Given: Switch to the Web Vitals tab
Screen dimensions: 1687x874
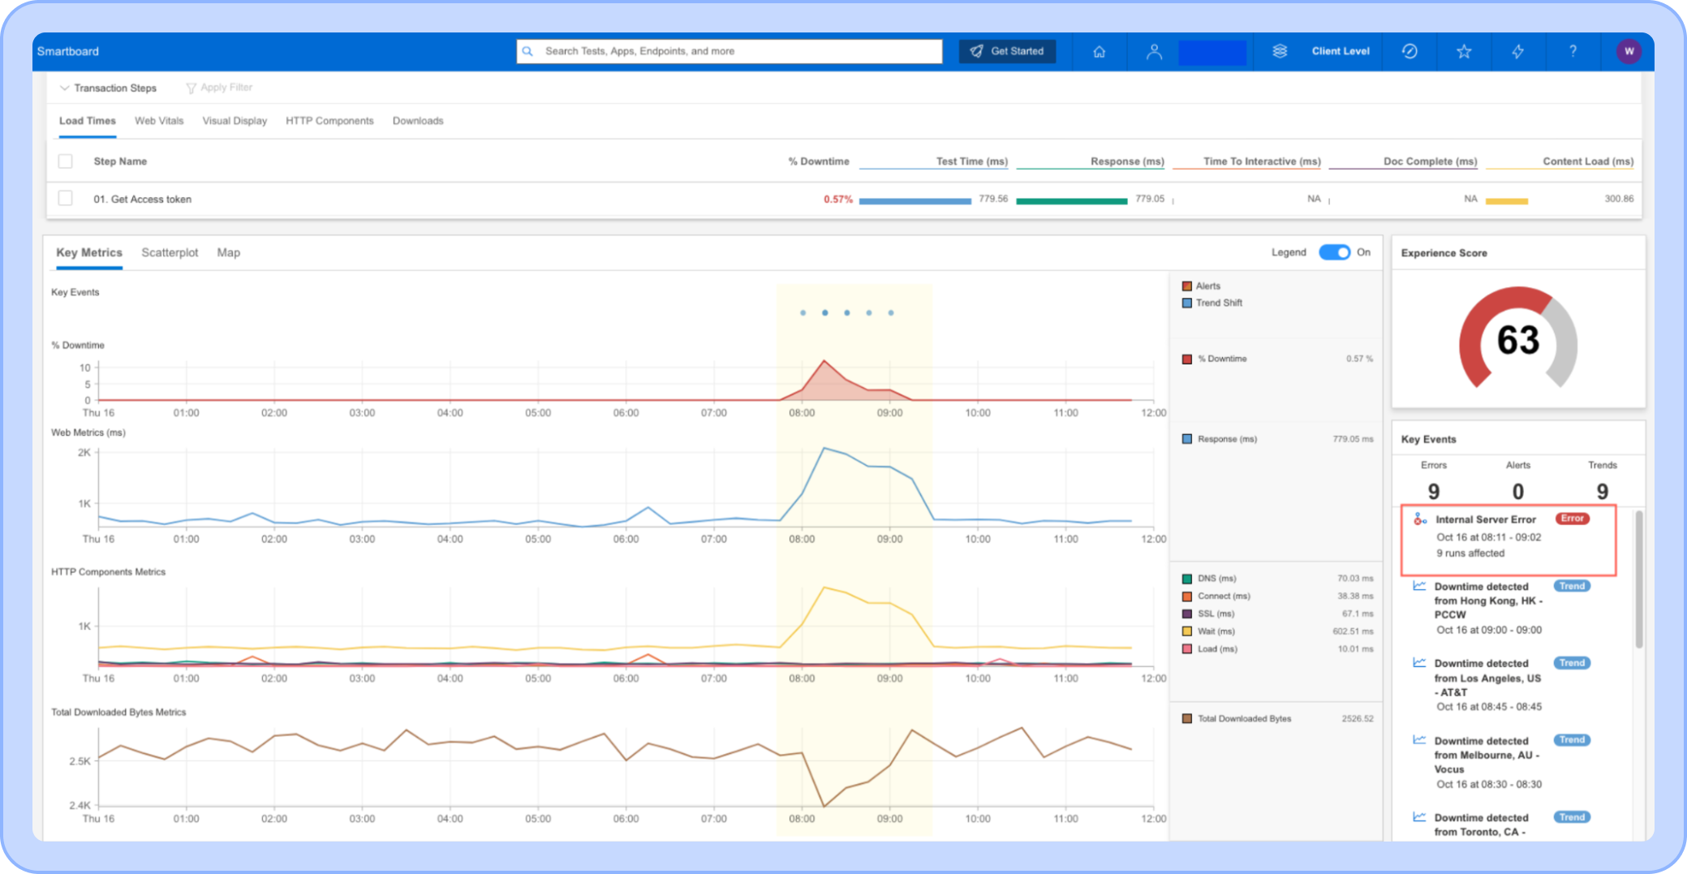Looking at the screenshot, I should 159,121.
